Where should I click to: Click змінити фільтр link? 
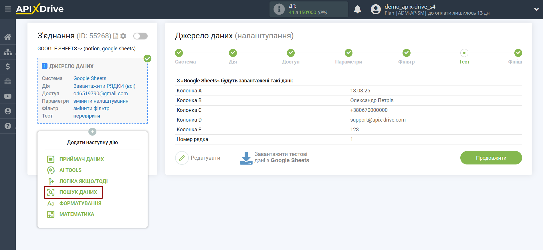pos(91,108)
